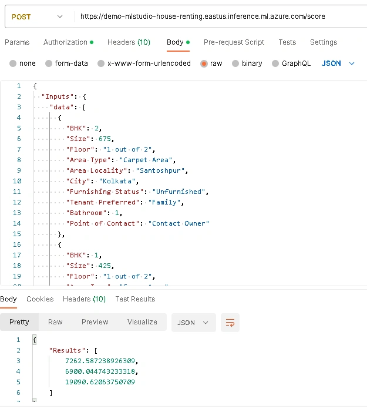Viewport: 367px width, 409px height.
Task: Click the result 19090.62063750709
Action: (100, 382)
